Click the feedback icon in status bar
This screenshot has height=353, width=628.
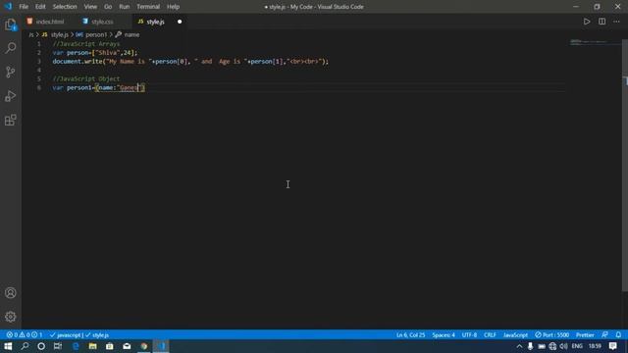coord(604,335)
